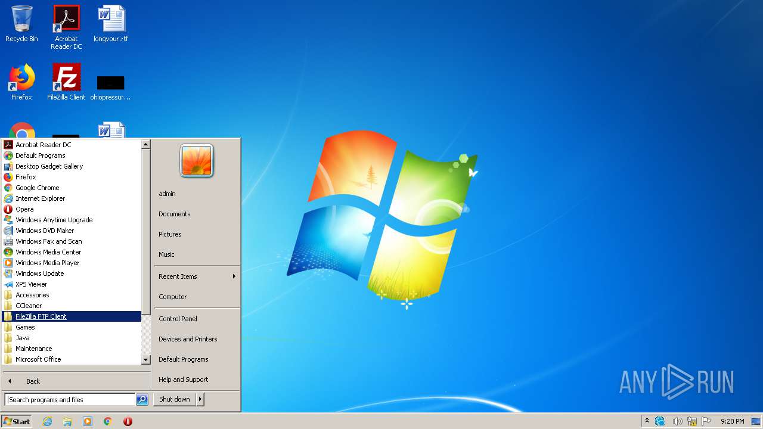Click the search magnifier button

pyautogui.click(x=142, y=400)
